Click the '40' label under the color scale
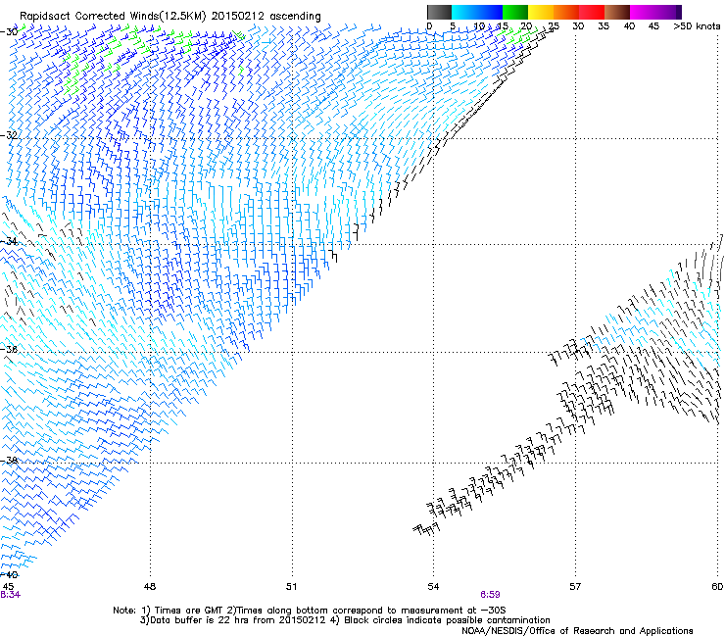The height and width of the screenshot is (637, 725). click(629, 26)
